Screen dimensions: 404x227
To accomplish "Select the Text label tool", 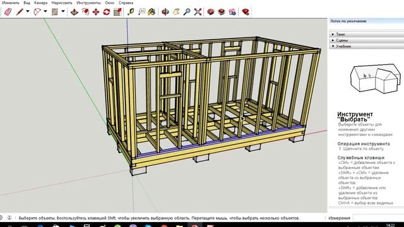I will pyautogui.click(x=141, y=12).
